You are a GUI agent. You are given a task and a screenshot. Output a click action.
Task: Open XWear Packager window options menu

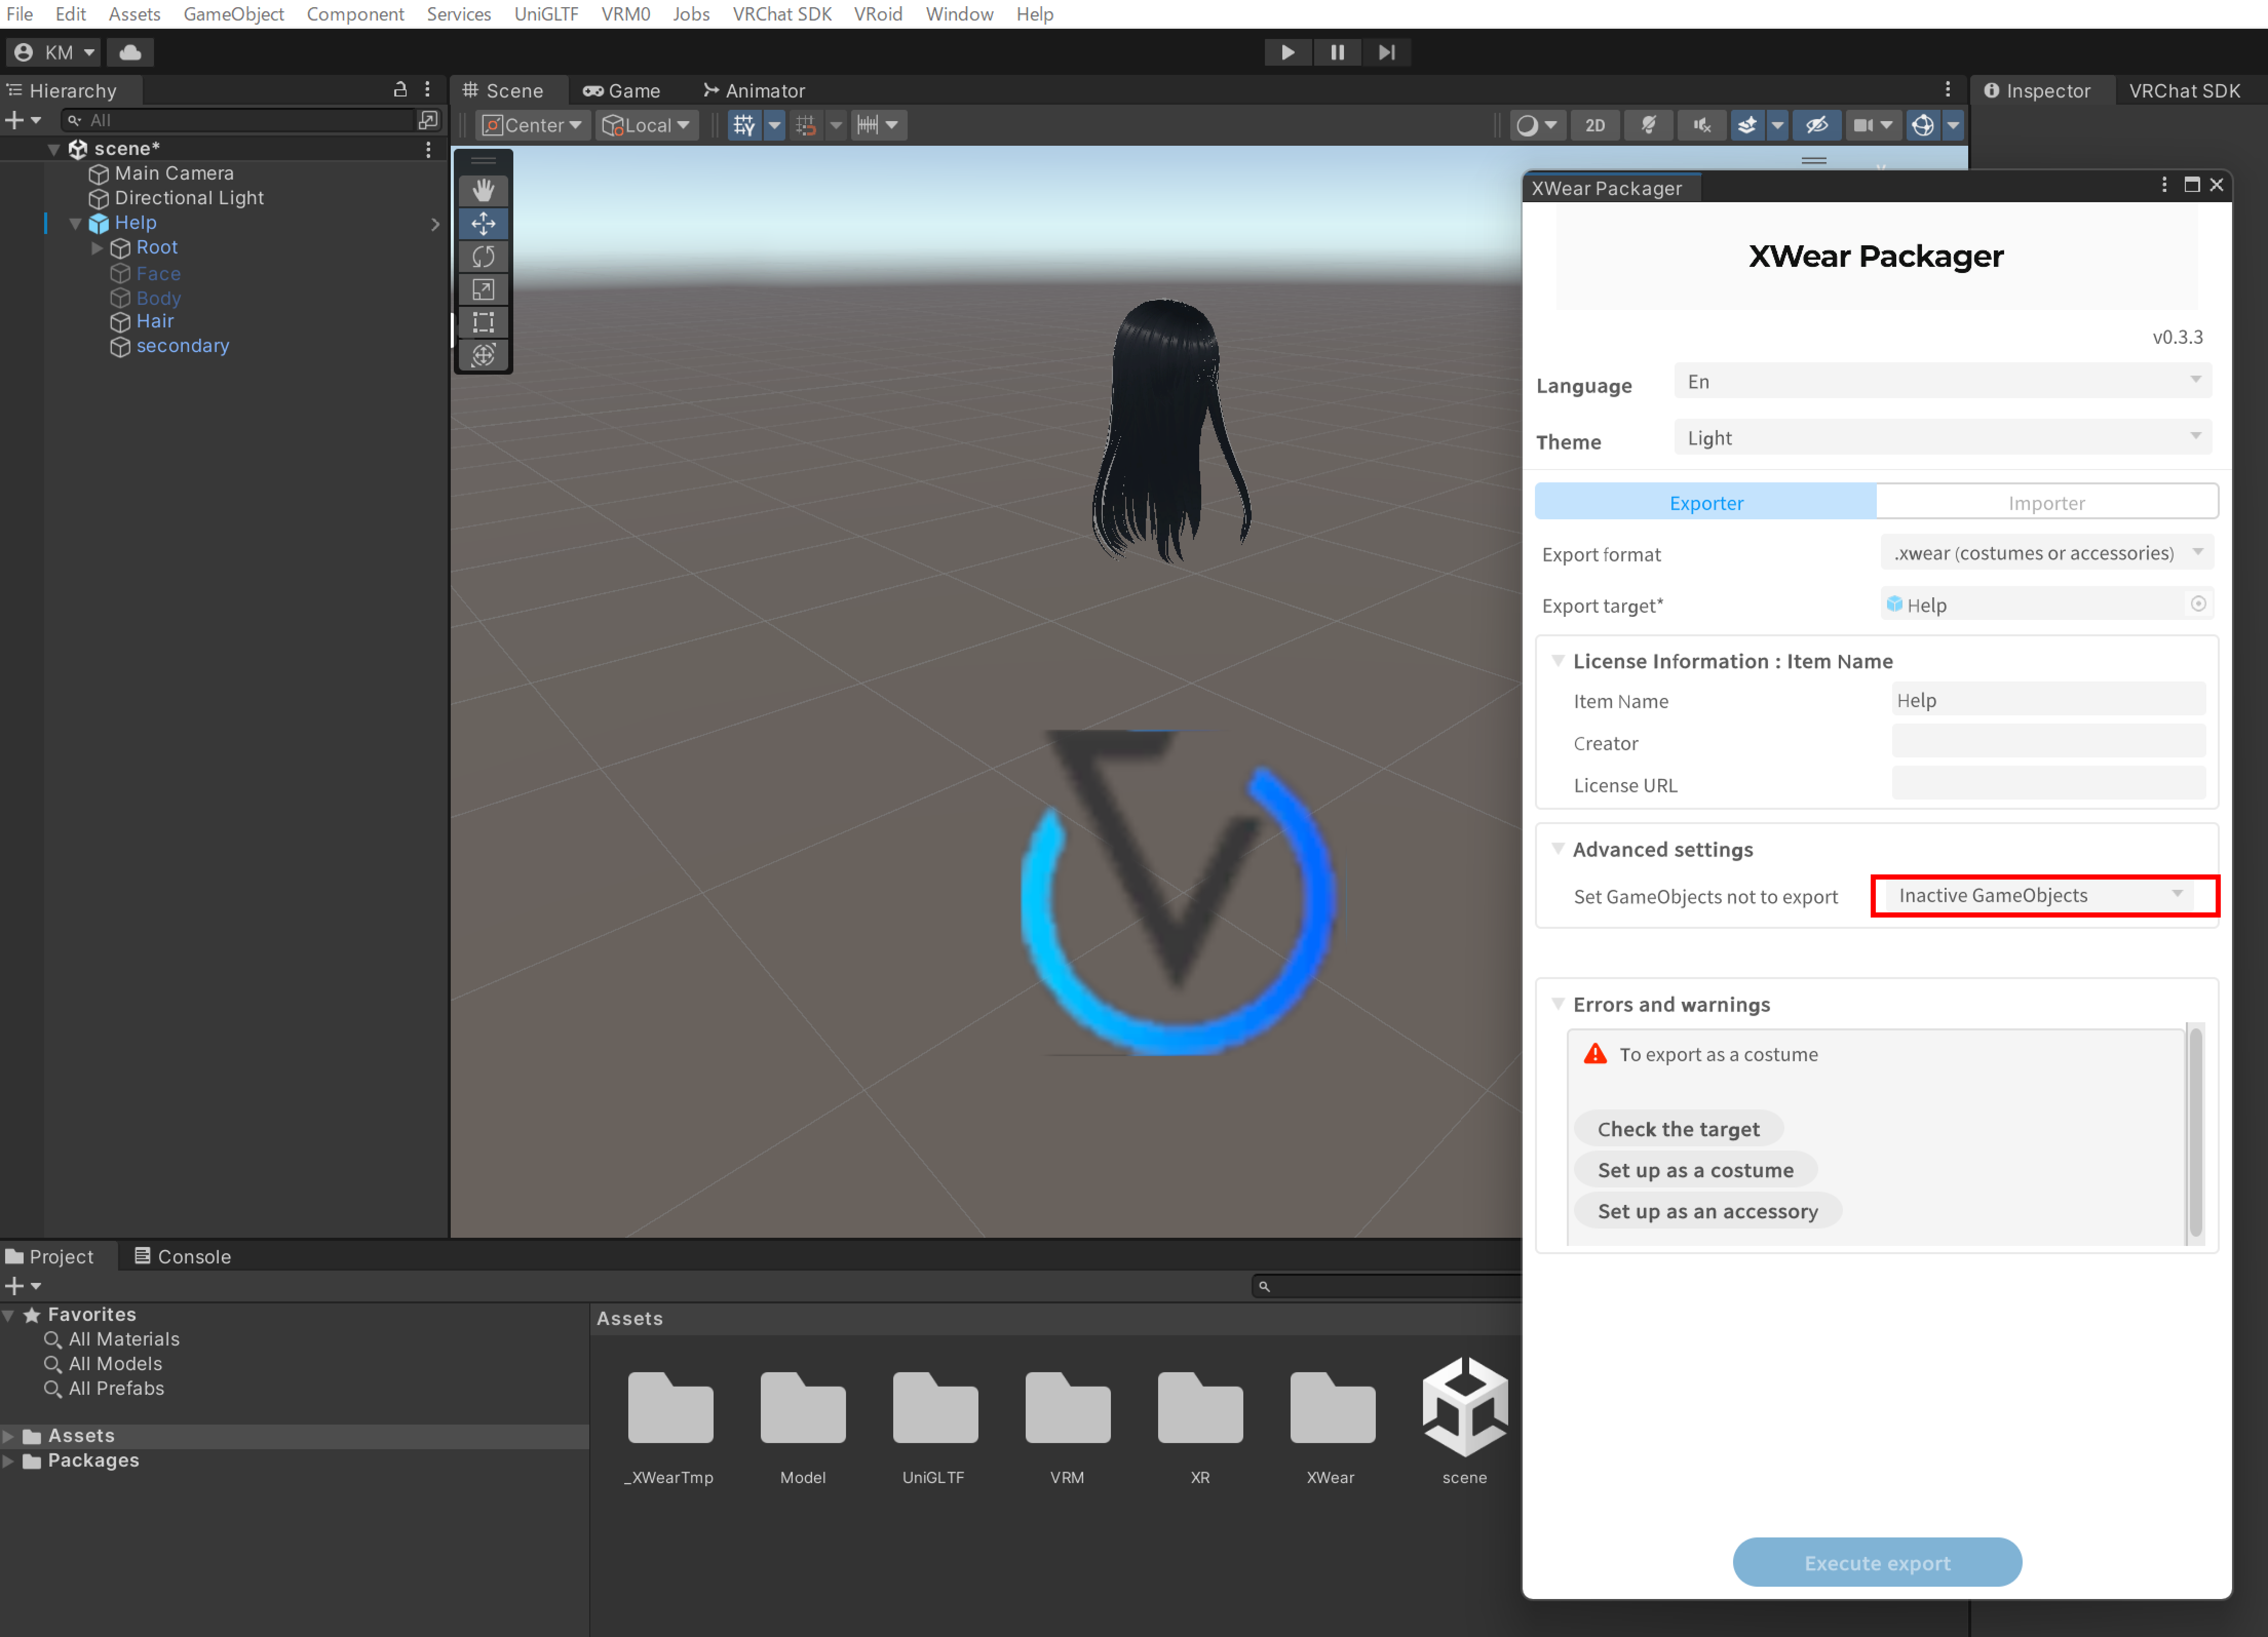pyautogui.click(x=2164, y=185)
